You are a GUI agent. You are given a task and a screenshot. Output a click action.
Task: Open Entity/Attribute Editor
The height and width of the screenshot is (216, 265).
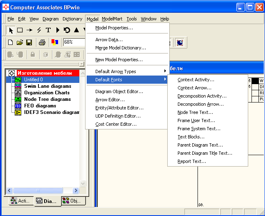pos(127,108)
